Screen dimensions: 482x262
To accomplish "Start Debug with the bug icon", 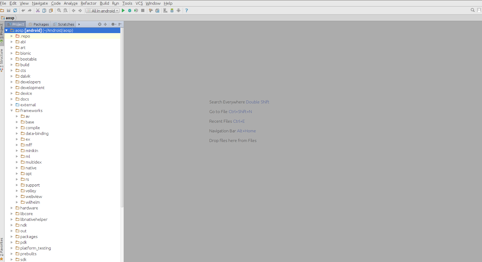I will click(x=130, y=11).
